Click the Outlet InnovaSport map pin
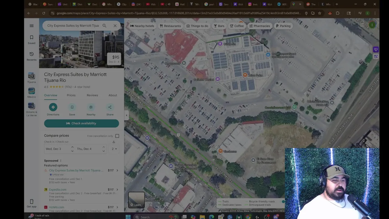The height and width of the screenshot is (219, 389). [x=268, y=55]
